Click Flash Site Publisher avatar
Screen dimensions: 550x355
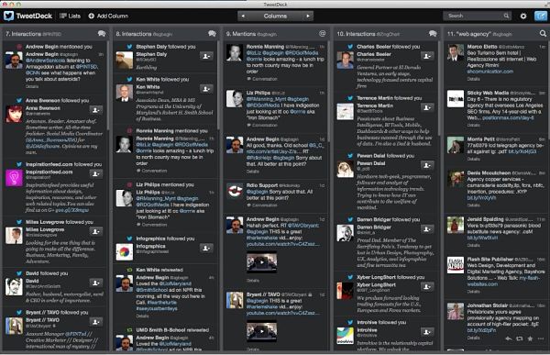point(456,265)
